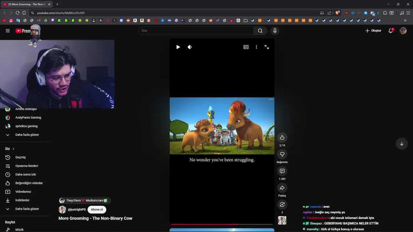The image size is (413, 232).
Task: Mute the Shorts video volume
Action: point(190,47)
